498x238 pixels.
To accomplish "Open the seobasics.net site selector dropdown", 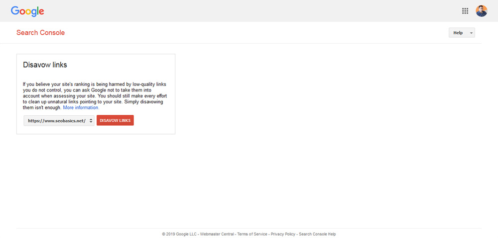I will [x=59, y=120].
